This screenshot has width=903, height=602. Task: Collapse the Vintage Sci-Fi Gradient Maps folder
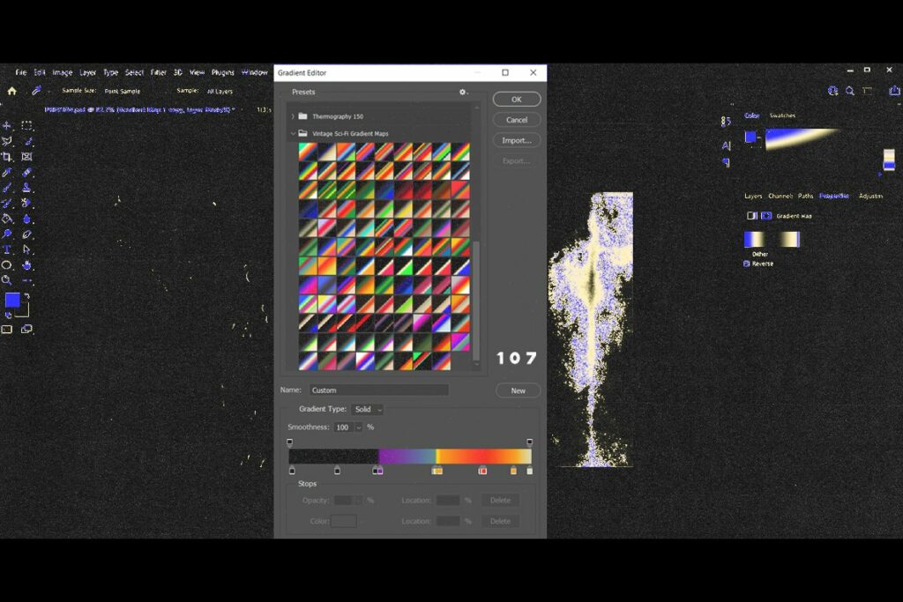coord(294,131)
